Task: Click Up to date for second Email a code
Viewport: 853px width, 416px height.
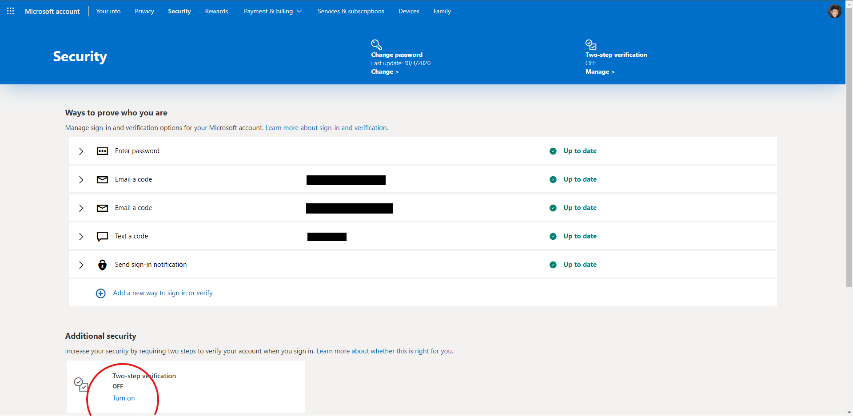Action: point(580,208)
